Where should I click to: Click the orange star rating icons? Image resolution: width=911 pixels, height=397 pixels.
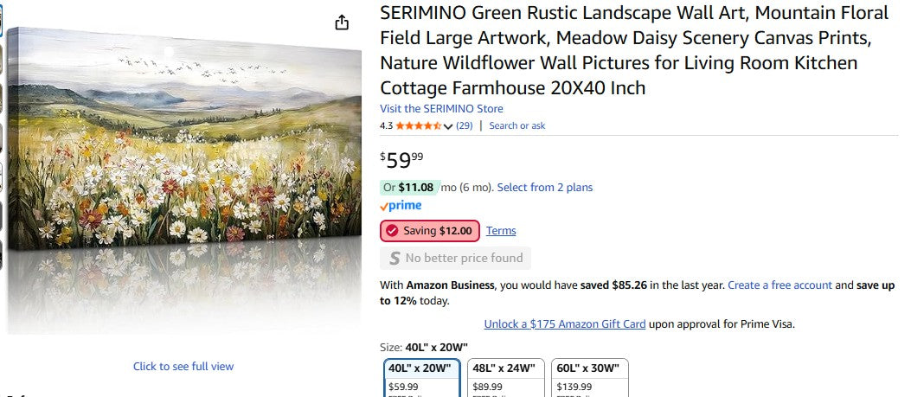click(x=419, y=125)
